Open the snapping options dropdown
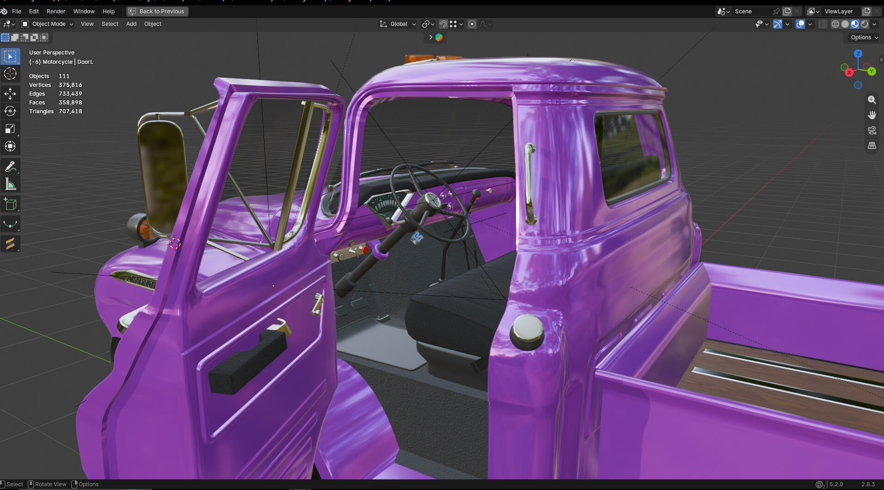Screen dimensions: 884x490 click(x=456, y=24)
